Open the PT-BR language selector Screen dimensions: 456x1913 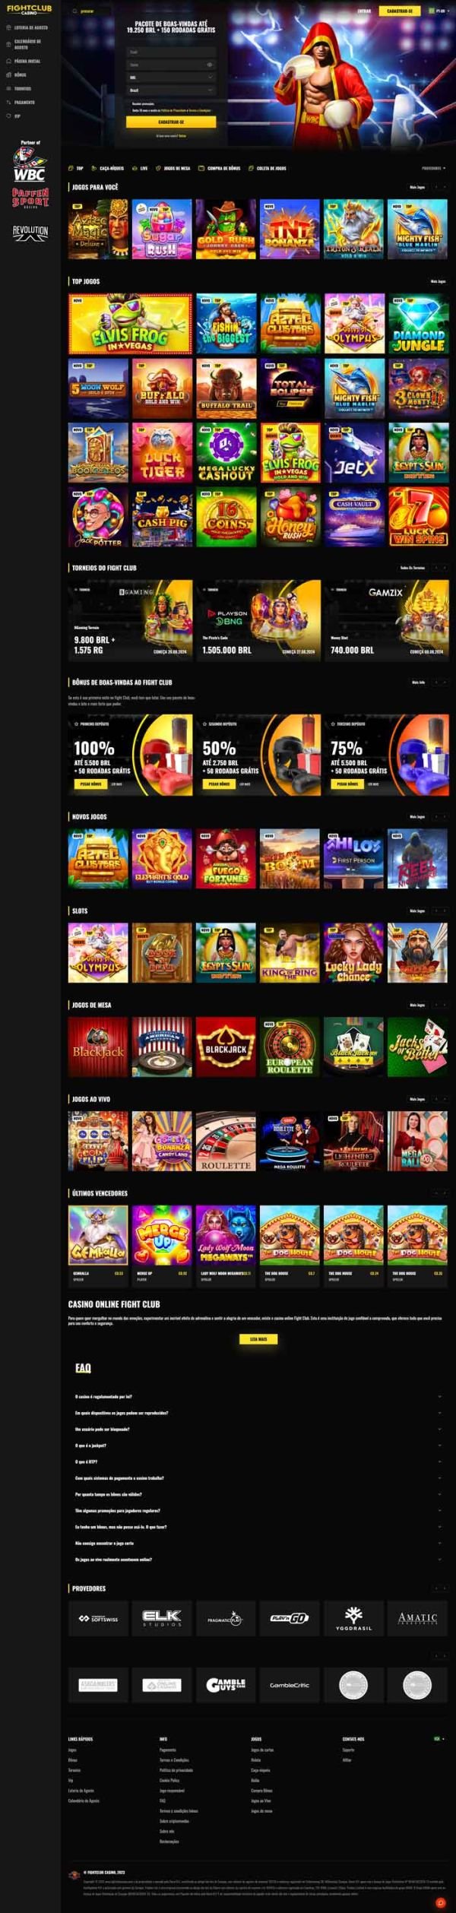click(x=436, y=11)
